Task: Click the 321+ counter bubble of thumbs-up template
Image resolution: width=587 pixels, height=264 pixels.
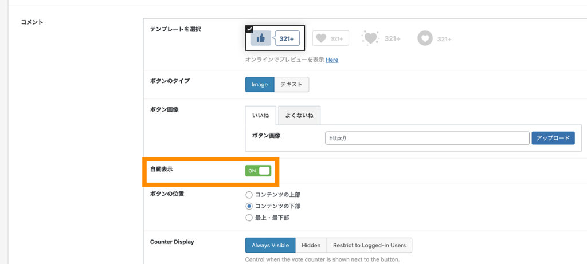Action: click(287, 38)
